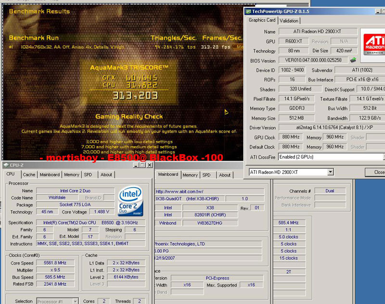Open the Processor #1 selection dropdown
The height and width of the screenshot is (304, 385).
(x=76, y=301)
